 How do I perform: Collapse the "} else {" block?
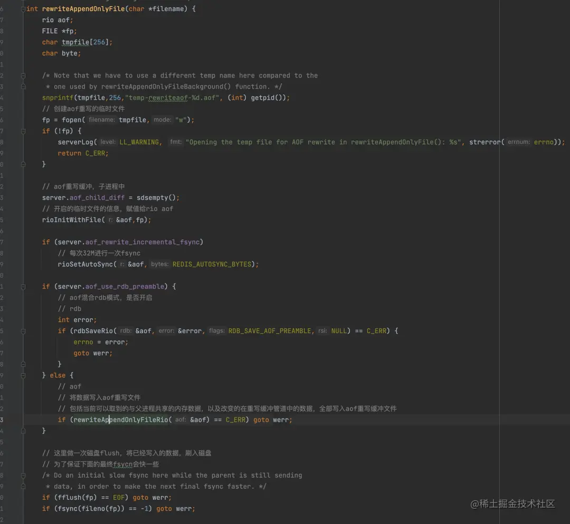point(23,375)
